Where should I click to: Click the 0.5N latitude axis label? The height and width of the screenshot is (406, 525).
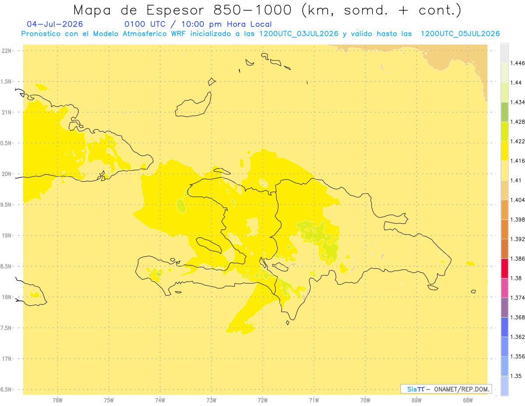click(7, 143)
